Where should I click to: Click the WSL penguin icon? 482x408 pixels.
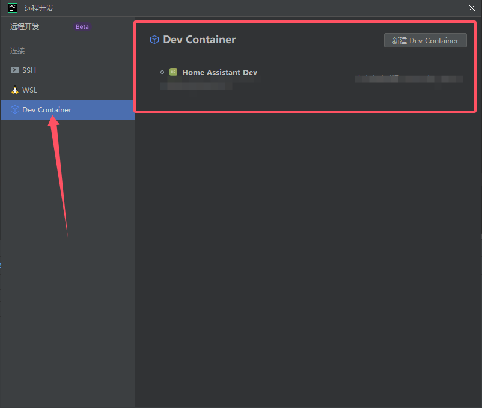click(x=15, y=90)
